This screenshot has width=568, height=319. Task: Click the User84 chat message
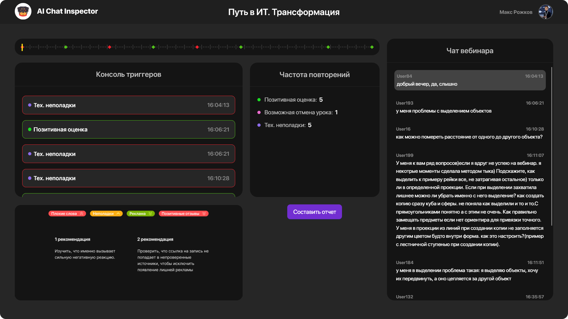pyautogui.click(x=469, y=80)
